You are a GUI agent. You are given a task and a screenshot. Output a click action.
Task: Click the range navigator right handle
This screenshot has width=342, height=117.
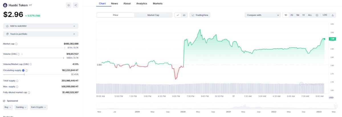[x=336, y=106]
